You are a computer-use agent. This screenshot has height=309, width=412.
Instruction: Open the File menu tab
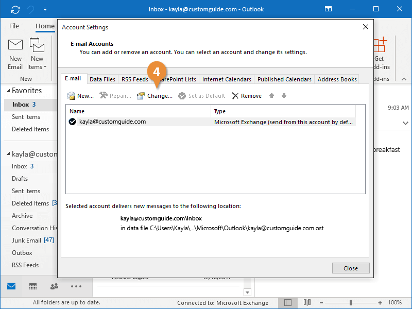14,26
